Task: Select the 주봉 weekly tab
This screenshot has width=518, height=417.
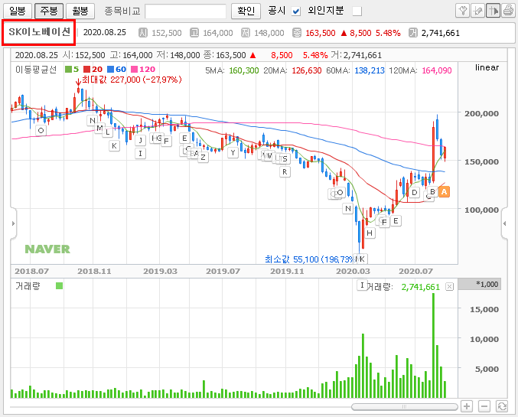Action: pos(49,11)
